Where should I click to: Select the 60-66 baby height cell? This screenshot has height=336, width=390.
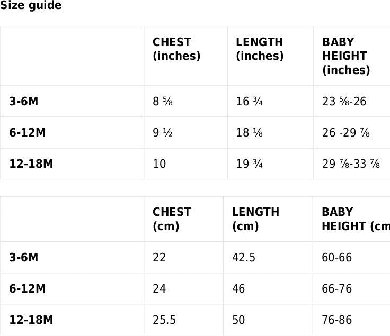336,258
